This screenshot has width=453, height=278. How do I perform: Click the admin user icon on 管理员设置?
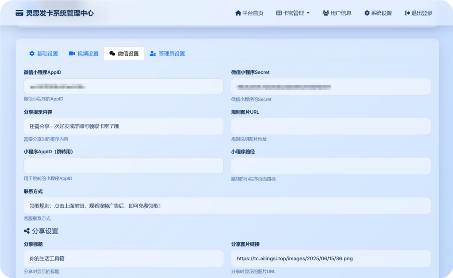[153, 54]
